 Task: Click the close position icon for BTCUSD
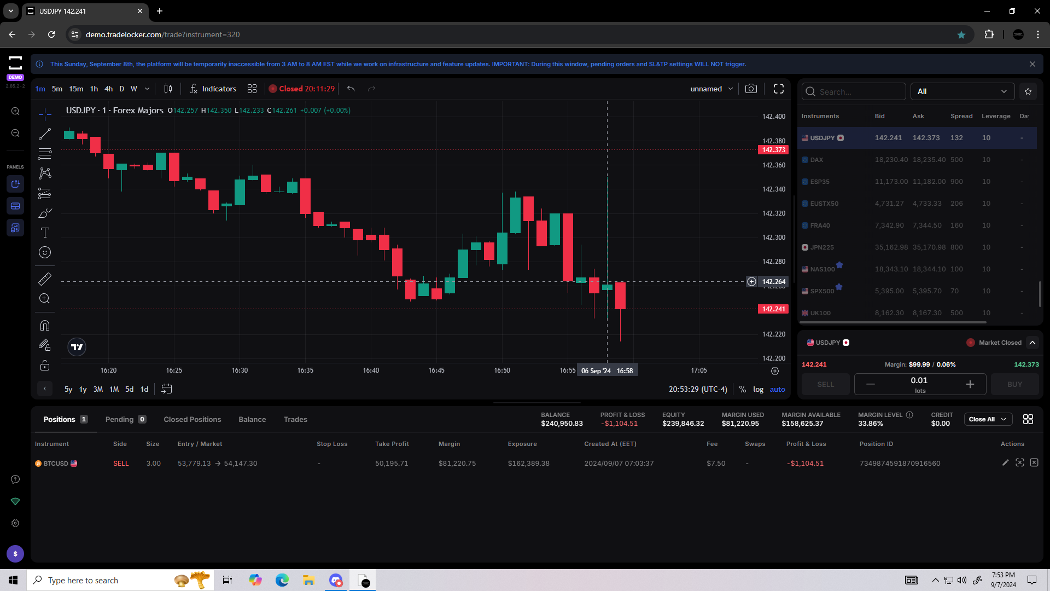coord(1034,463)
